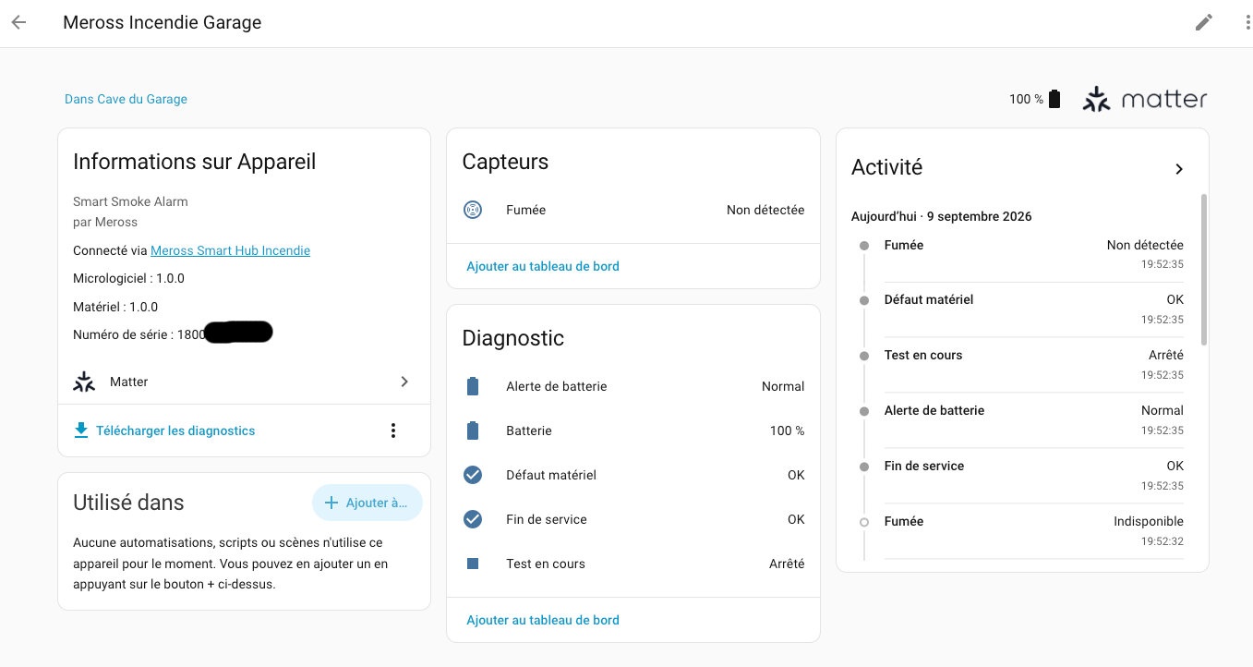Screen dimensions: 1253x667
Task: Open the Fin de service diagnostic row
Action: pos(633,519)
